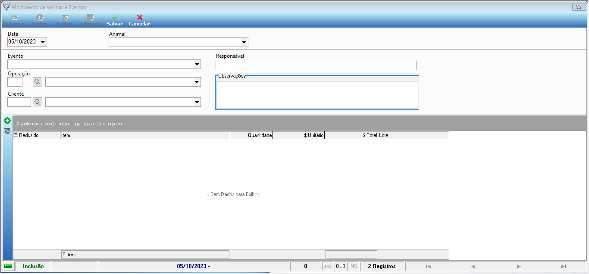Expand the Operação description dropdown

197,82
